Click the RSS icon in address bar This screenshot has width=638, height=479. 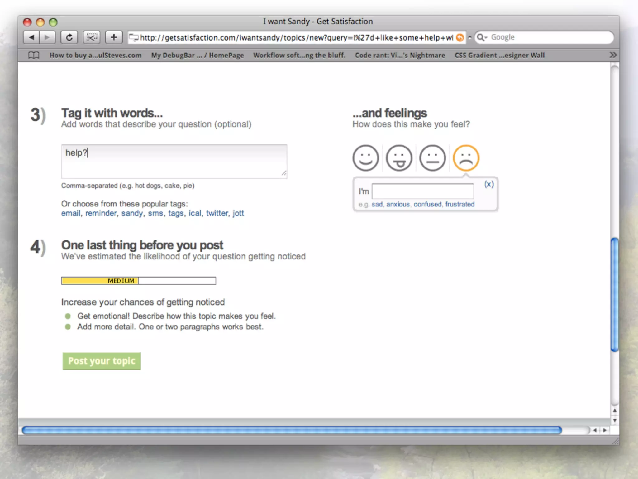[x=460, y=38]
